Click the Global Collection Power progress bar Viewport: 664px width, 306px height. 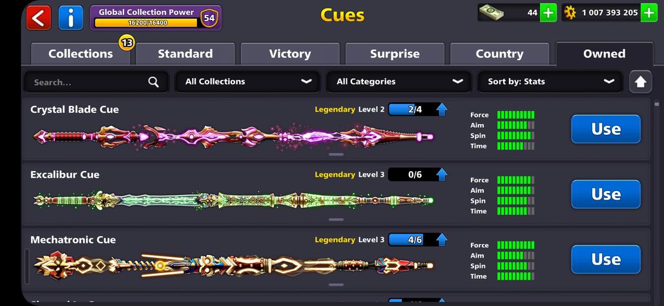(x=146, y=23)
